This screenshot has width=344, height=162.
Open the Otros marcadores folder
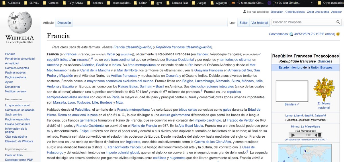(331, 3)
